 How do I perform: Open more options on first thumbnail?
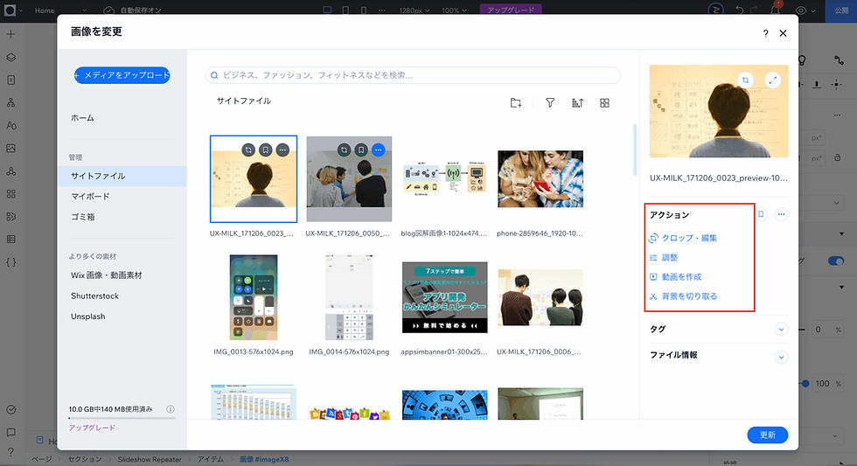point(282,150)
